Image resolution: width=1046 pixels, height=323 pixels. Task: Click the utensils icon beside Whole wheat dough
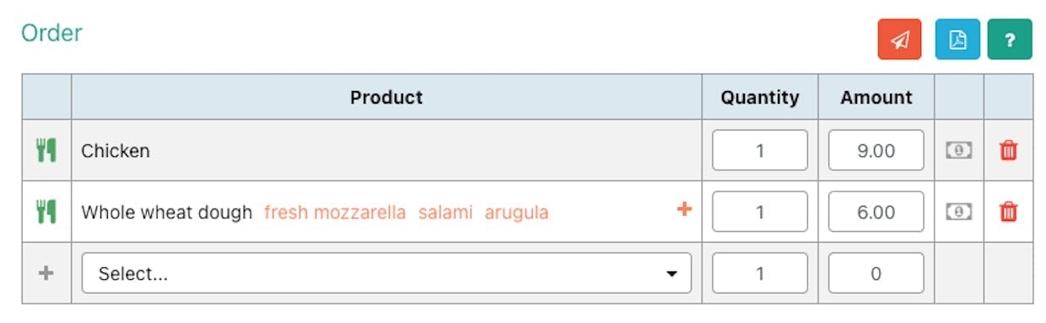(x=46, y=213)
